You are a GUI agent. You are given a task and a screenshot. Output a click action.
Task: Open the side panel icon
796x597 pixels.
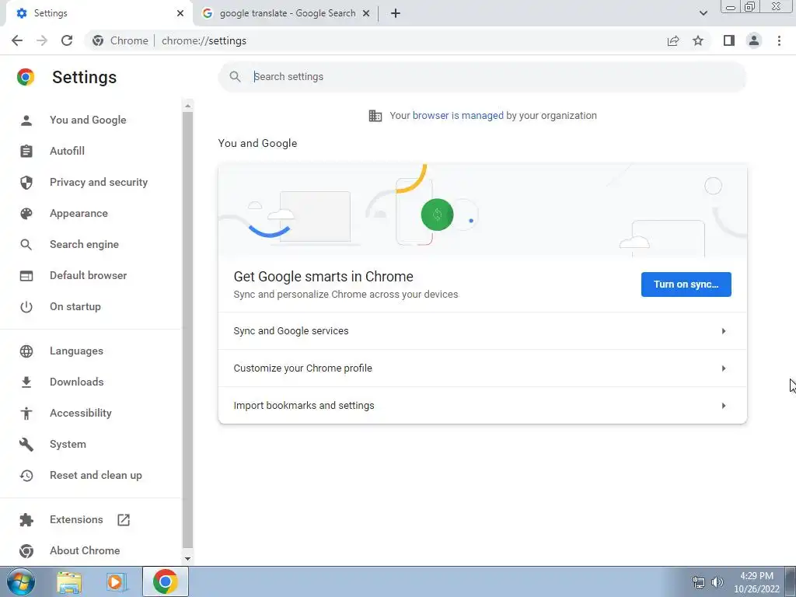(x=729, y=40)
